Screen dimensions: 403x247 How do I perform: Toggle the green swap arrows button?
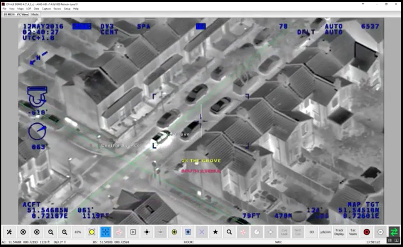point(394,232)
